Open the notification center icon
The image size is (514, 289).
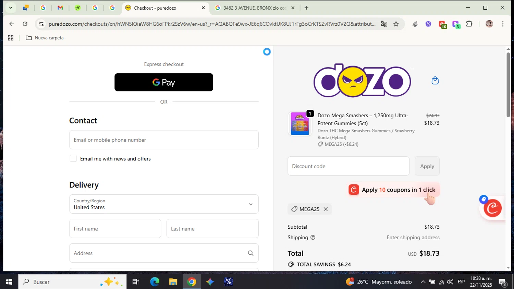(x=503, y=282)
